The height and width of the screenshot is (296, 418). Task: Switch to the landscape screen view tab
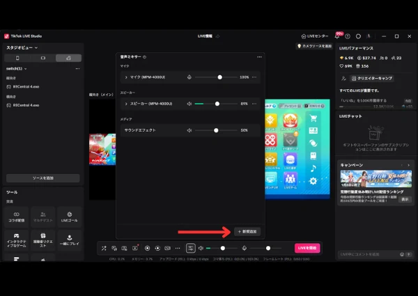(43, 58)
